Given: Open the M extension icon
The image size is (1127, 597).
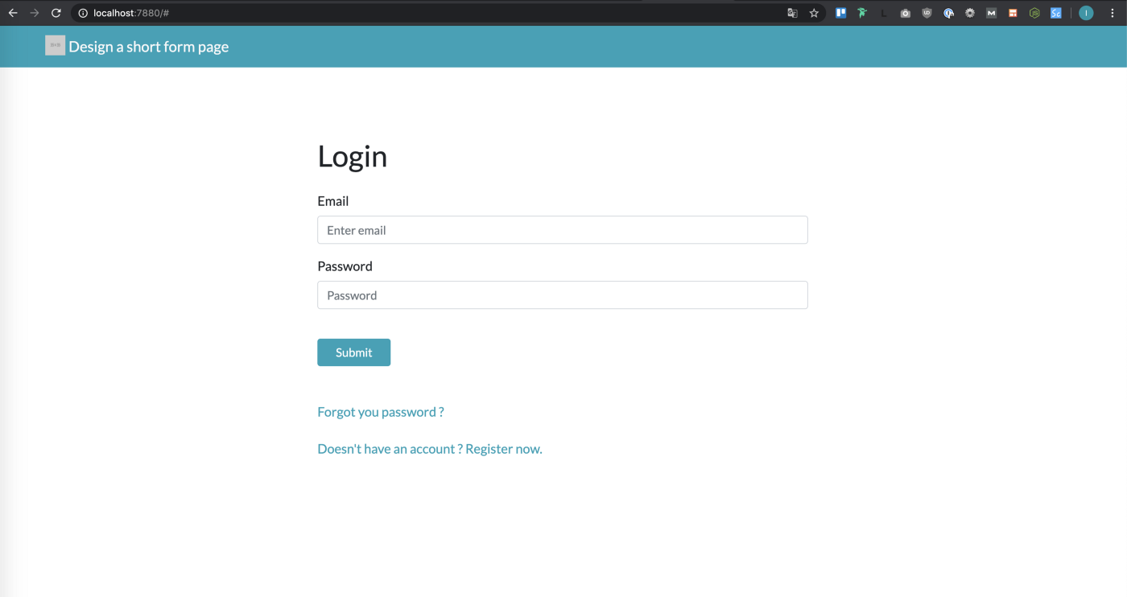Looking at the screenshot, I should point(992,13).
